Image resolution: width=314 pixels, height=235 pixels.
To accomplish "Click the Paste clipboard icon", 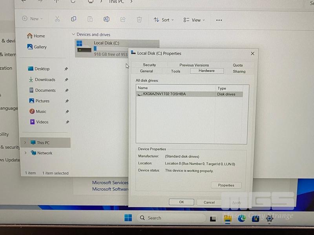I will pos(90,19).
